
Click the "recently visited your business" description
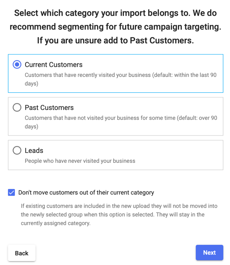120,75
